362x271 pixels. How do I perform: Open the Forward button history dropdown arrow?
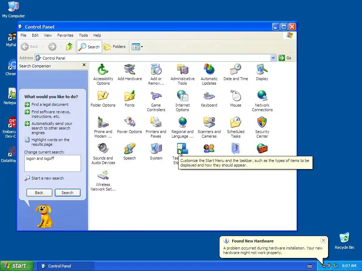pos(61,47)
